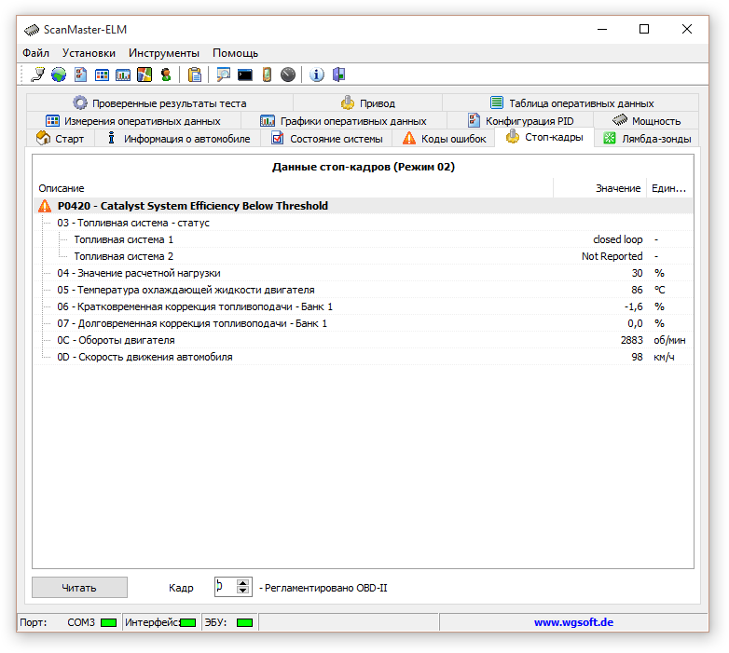This screenshot has width=729, height=653.
Task: Open the Инструменты menu
Action: pos(164,53)
